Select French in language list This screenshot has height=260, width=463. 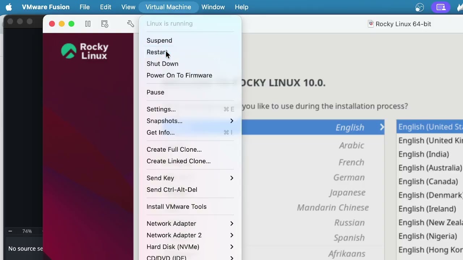click(351, 162)
